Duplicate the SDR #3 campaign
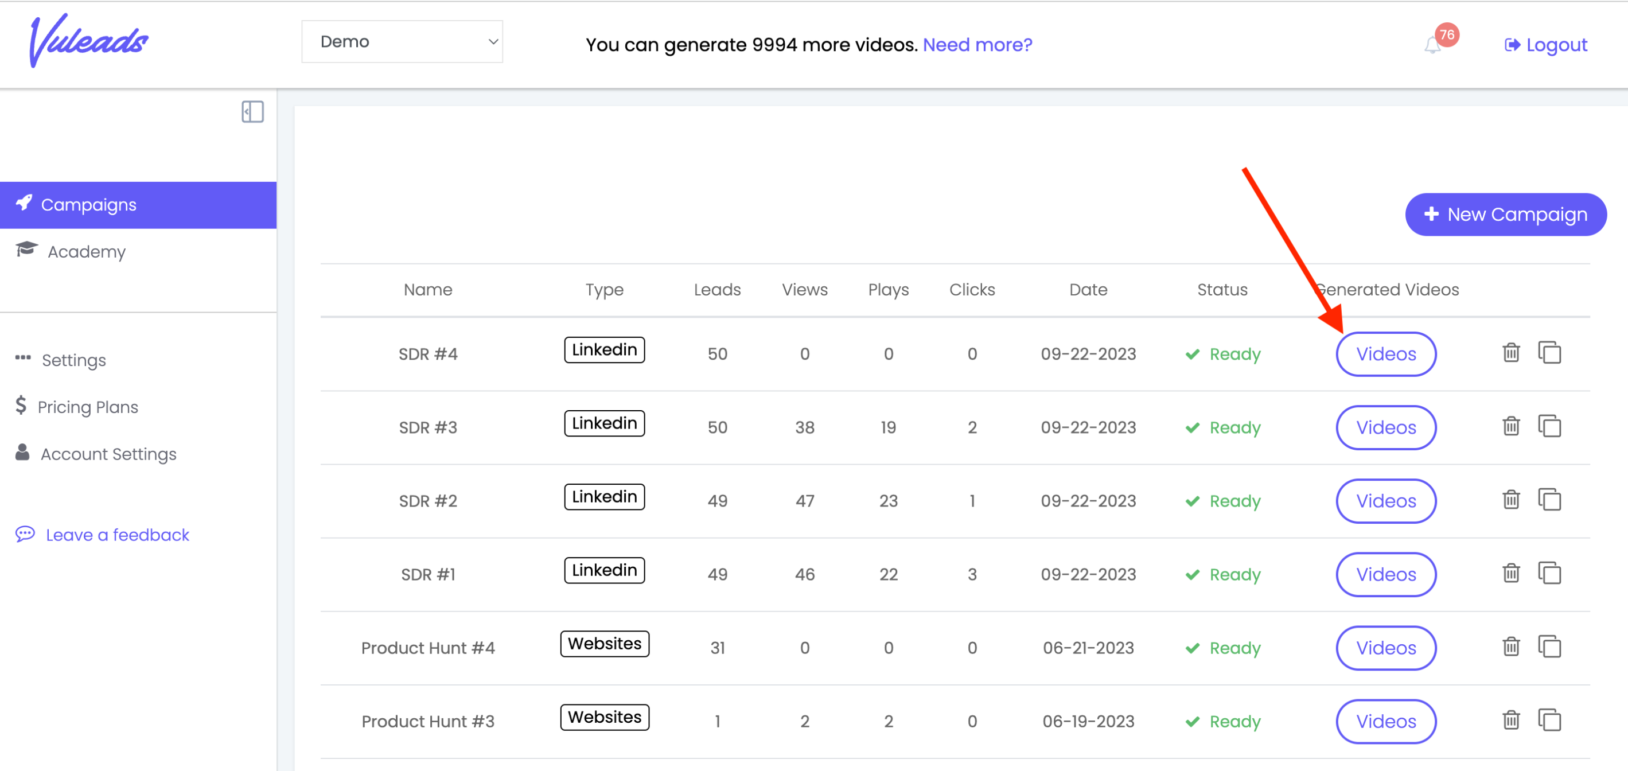The height and width of the screenshot is (771, 1628). click(1549, 426)
